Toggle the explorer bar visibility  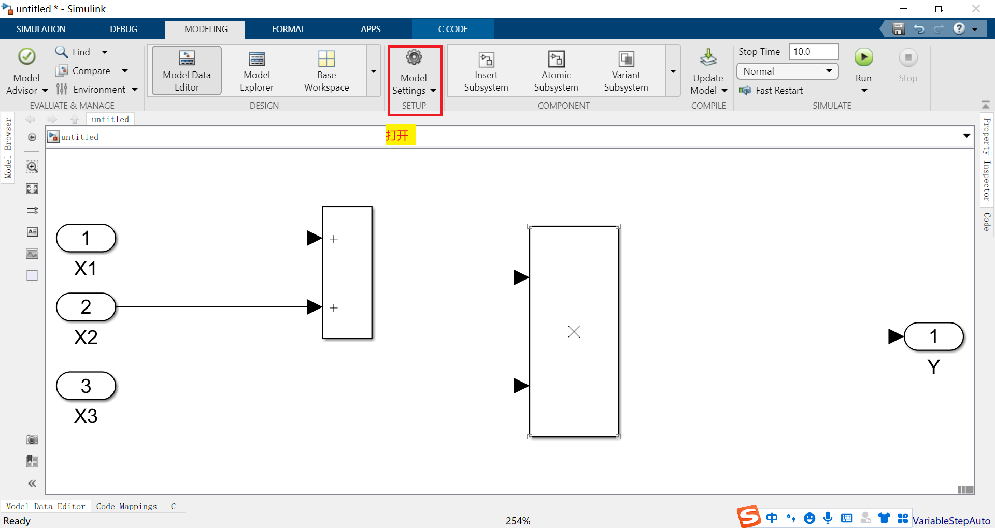click(x=32, y=137)
